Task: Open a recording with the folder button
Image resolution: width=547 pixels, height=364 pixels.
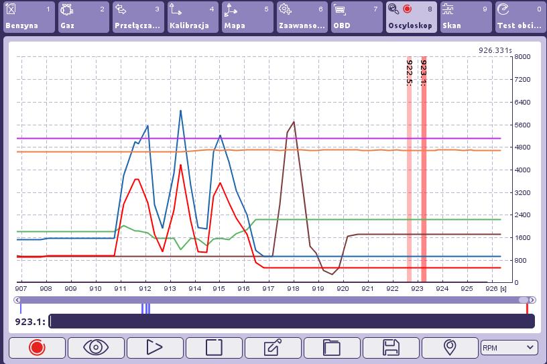Action: [x=332, y=348]
